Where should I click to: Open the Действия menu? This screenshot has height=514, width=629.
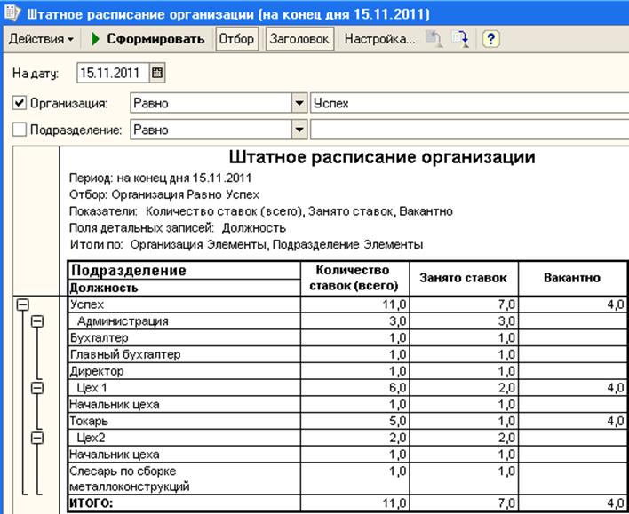coord(41,39)
